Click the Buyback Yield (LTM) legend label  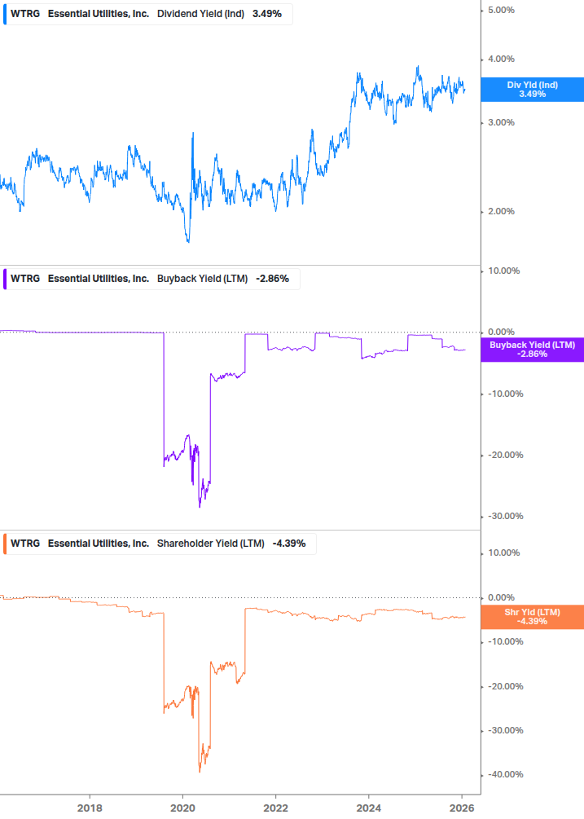coord(202,279)
